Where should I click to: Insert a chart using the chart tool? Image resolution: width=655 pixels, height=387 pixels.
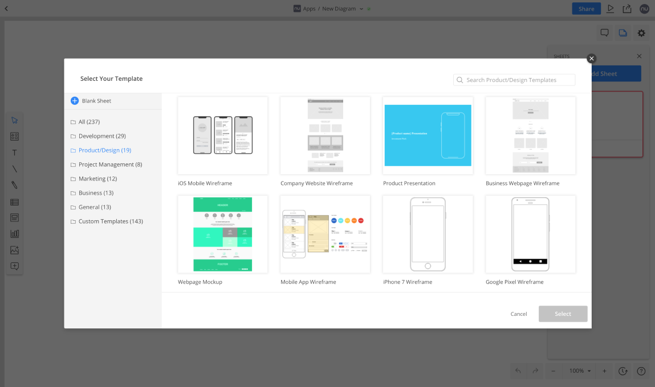(14, 233)
